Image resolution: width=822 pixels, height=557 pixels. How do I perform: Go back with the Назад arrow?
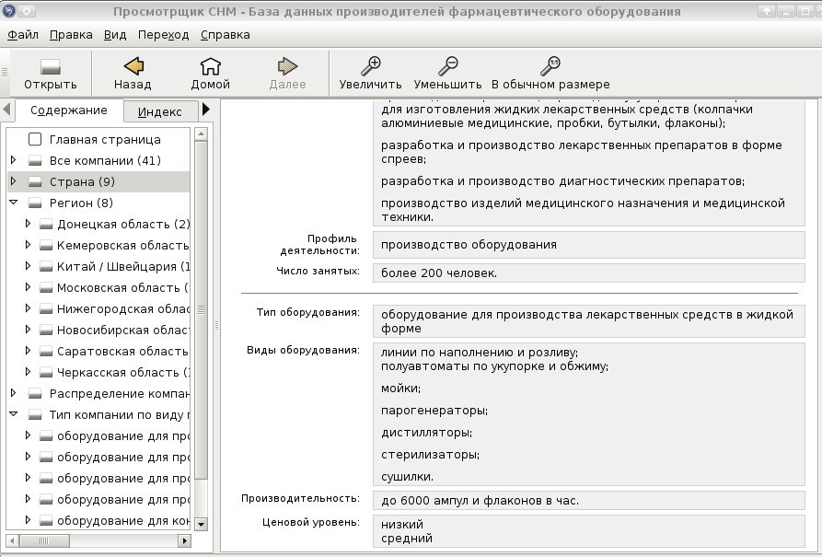[x=133, y=66]
